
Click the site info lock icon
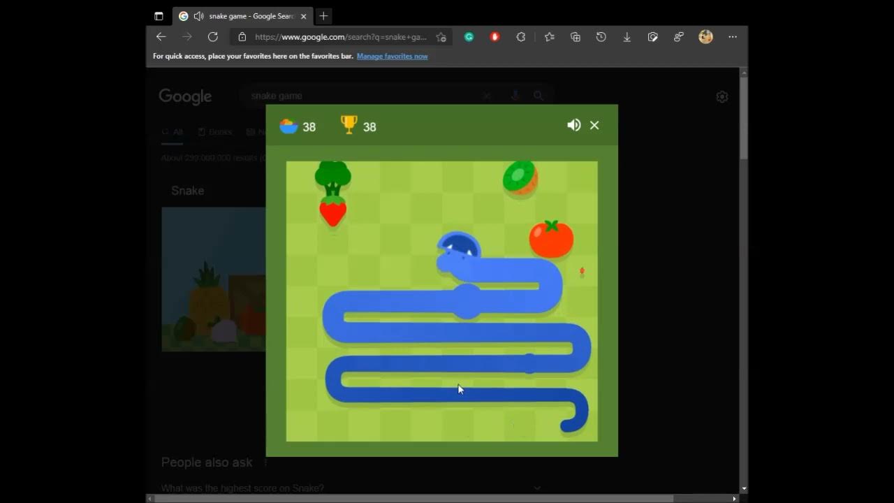tap(242, 37)
